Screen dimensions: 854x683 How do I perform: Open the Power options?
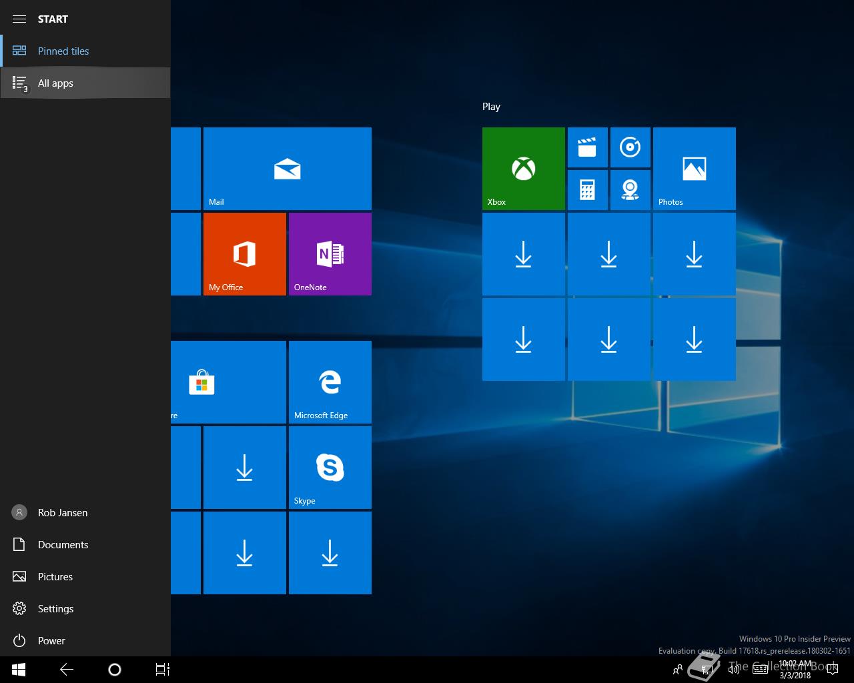[x=85, y=640]
